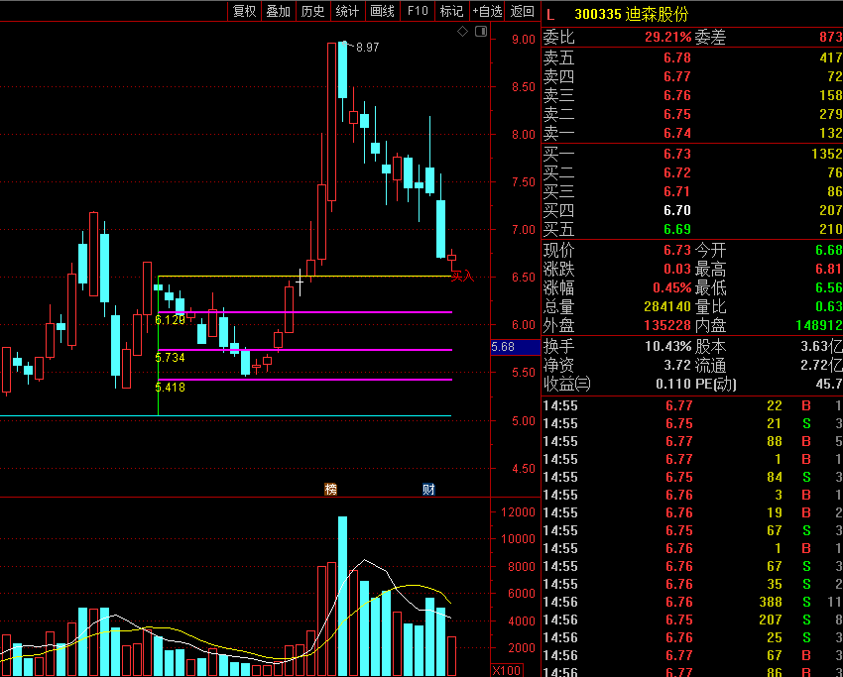The image size is (843, 677).
Task: Click the 返回 return button
Action: point(523,11)
